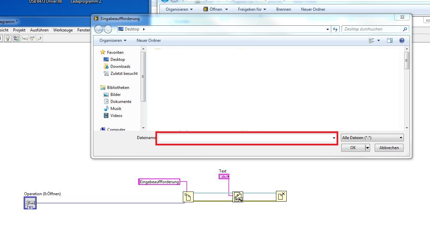The width and height of the screenshot is (430, 234).
Task: Confirm with the OK button
Action: point(353,148)
